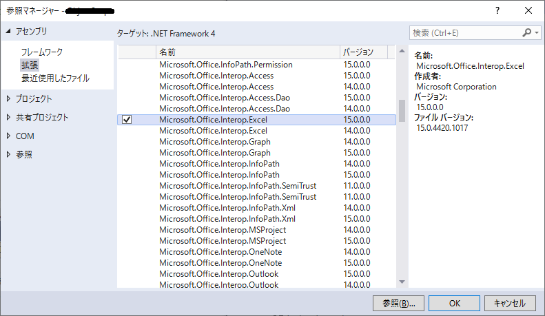Expand the プロジェクト section
Image resolution: width=545 pixels, height=316 pixels.
9,98
